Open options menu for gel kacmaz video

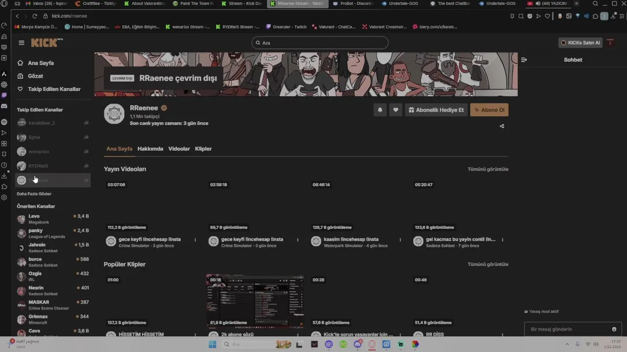[x=503, y=240]
